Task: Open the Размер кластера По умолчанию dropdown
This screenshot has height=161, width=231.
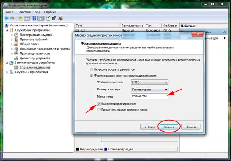Action: click(x=150, y=90)
